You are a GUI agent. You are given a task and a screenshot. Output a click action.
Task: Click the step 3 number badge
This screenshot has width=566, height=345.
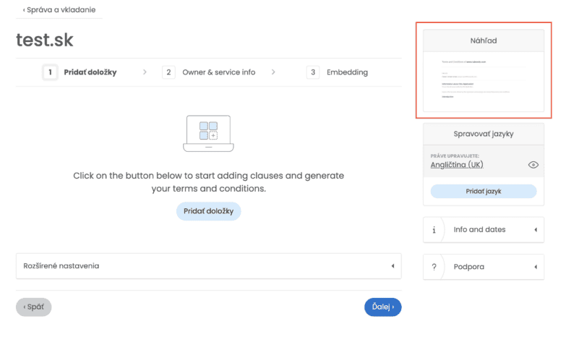click(x=313, y=72)
